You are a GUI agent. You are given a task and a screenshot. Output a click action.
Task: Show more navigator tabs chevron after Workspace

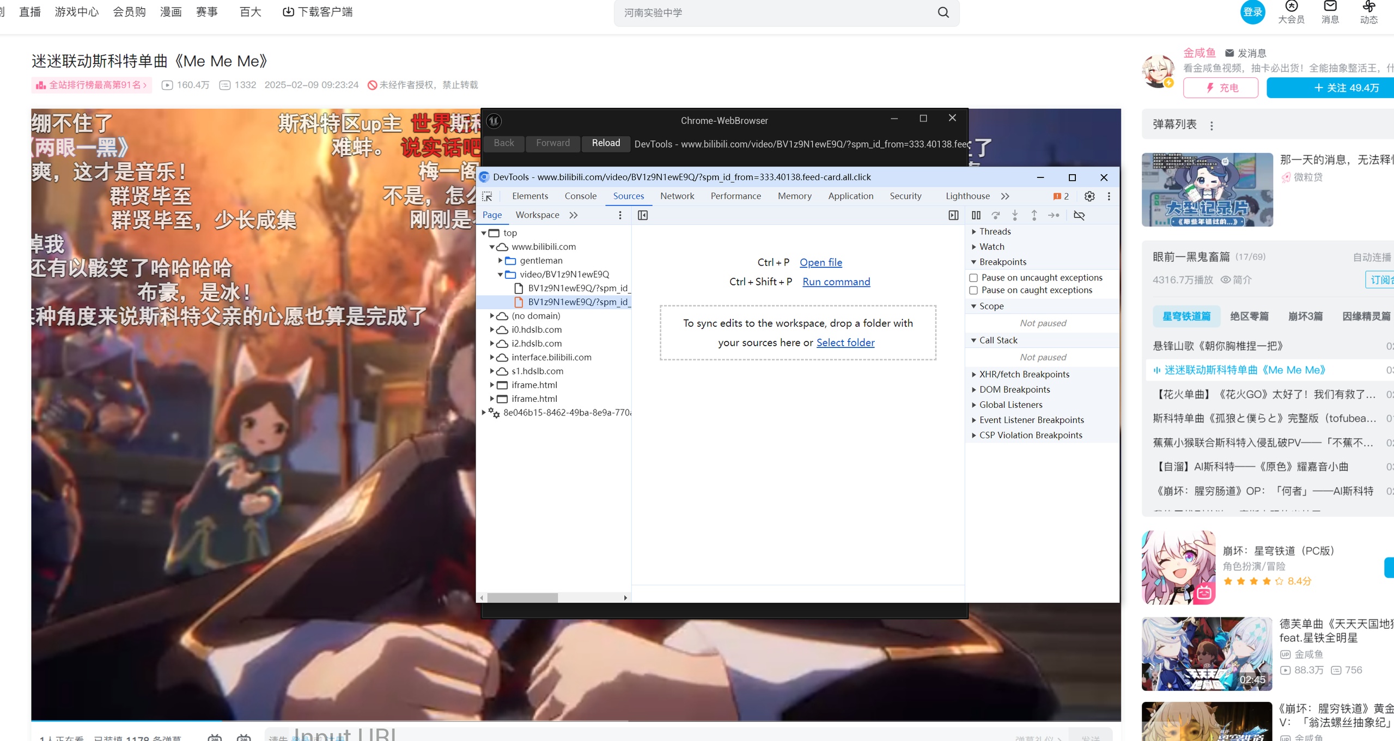click(574, 215)
